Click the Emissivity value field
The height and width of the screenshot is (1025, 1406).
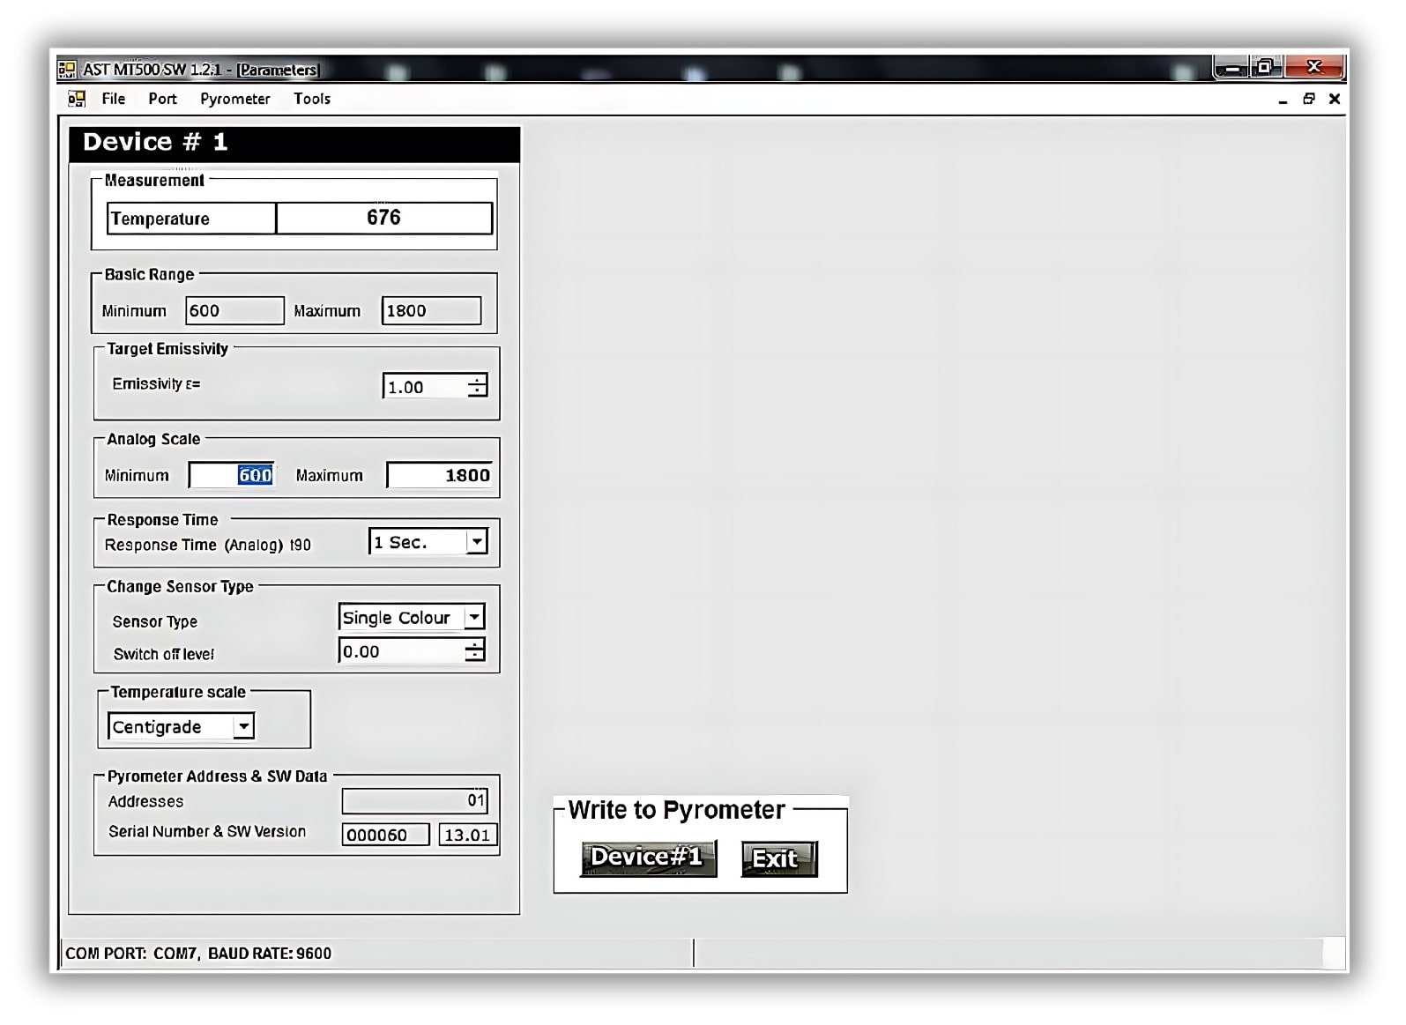[x=425, y=386]
